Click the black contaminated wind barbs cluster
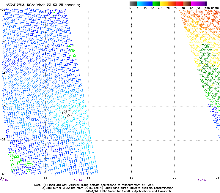 pos(67,113)
